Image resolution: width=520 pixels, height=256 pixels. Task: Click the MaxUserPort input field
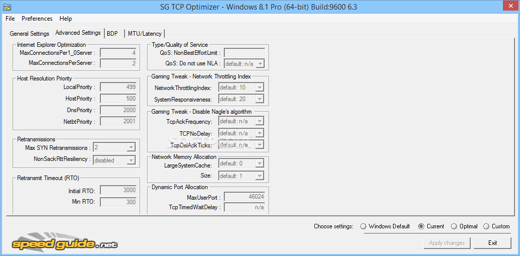click(244, 197)
